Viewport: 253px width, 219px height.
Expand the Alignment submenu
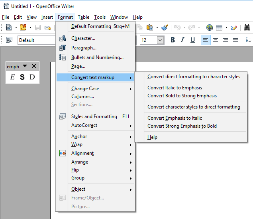pos(95,153)
